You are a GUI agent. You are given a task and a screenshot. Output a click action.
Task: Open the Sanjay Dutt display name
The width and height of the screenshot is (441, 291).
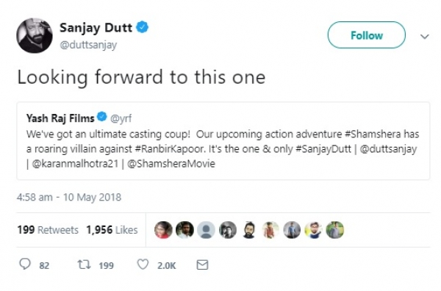pyautogui.click(x=96, y=28)
